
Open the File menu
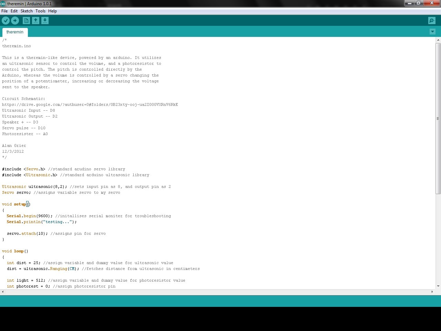[4, 11]
